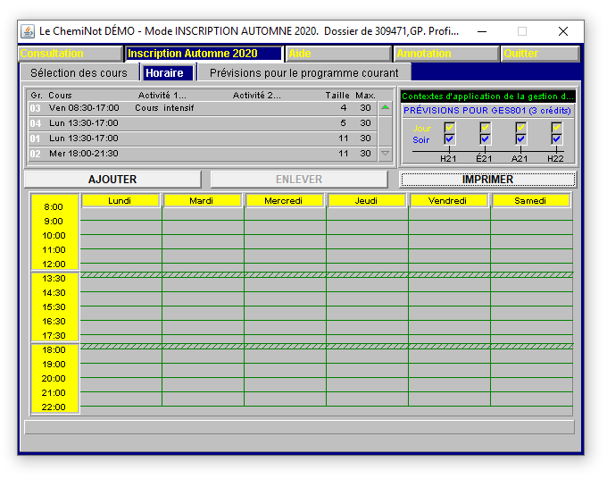Select group 02 Mer 18:00-21:30 row
The height and width of the screenshot is (487, 607).
203,154
